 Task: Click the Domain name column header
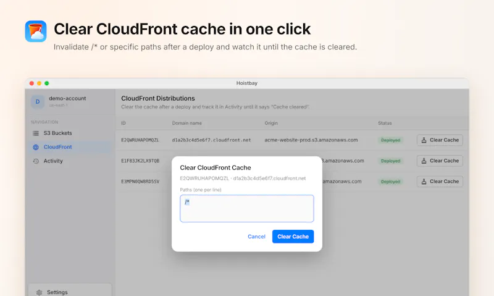coord(187,123)
